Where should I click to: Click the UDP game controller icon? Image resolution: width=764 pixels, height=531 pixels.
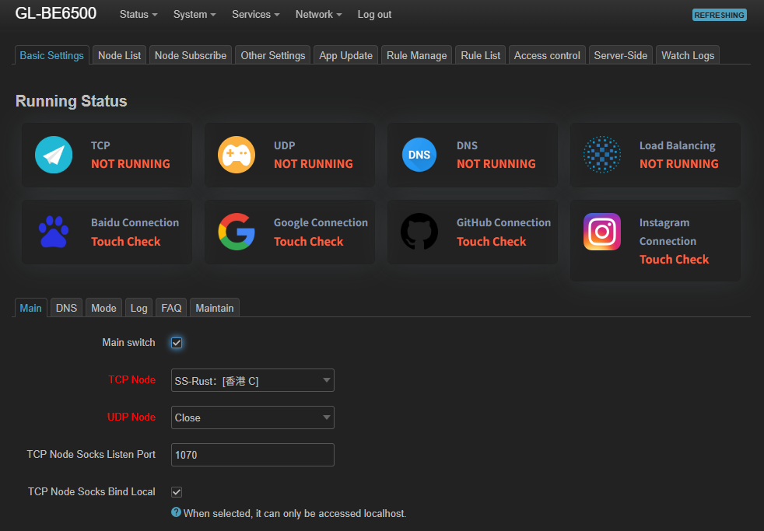[237, 155]
